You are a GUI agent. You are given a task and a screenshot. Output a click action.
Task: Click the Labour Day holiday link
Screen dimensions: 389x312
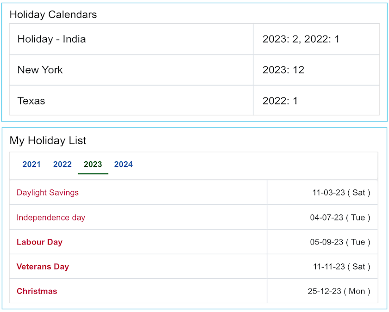coord(39,242)
